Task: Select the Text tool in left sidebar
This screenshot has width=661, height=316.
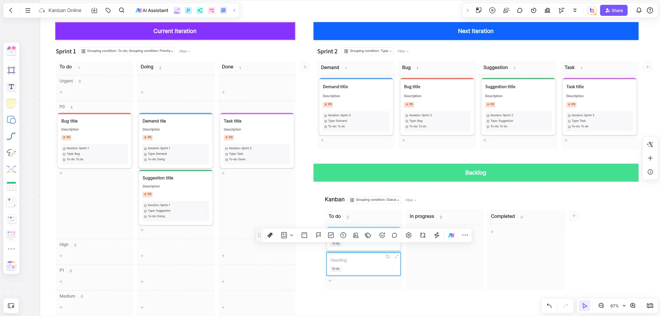Action: (11, 87)
